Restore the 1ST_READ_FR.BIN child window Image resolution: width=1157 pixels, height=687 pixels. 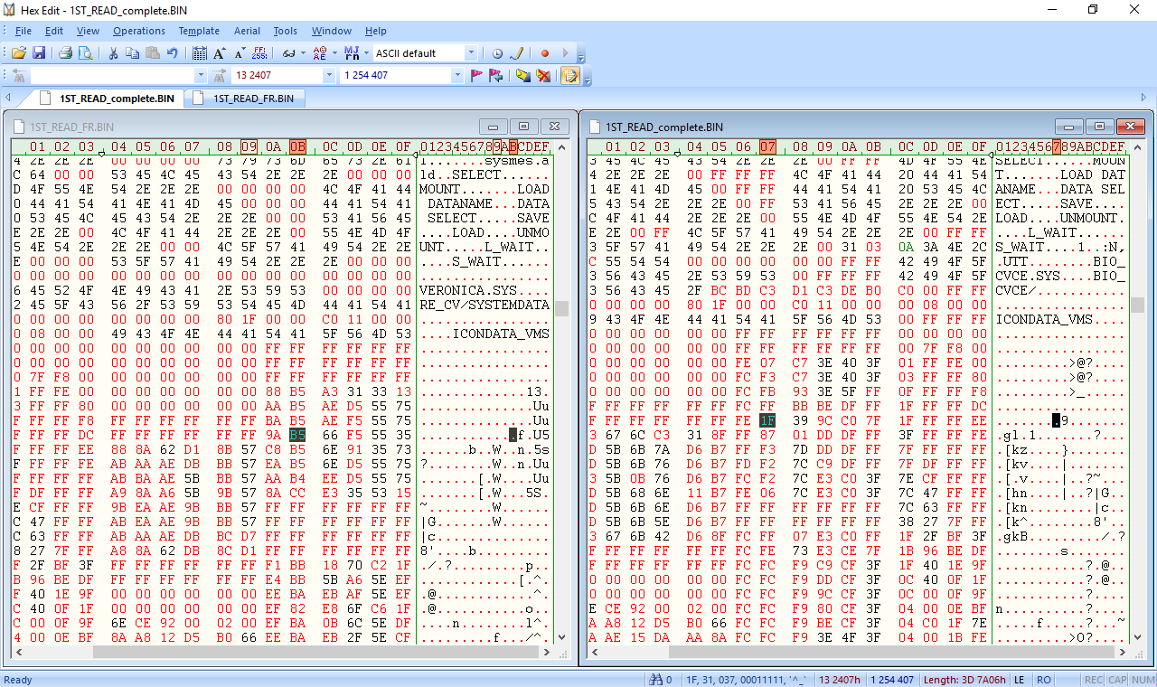(523, 127)
